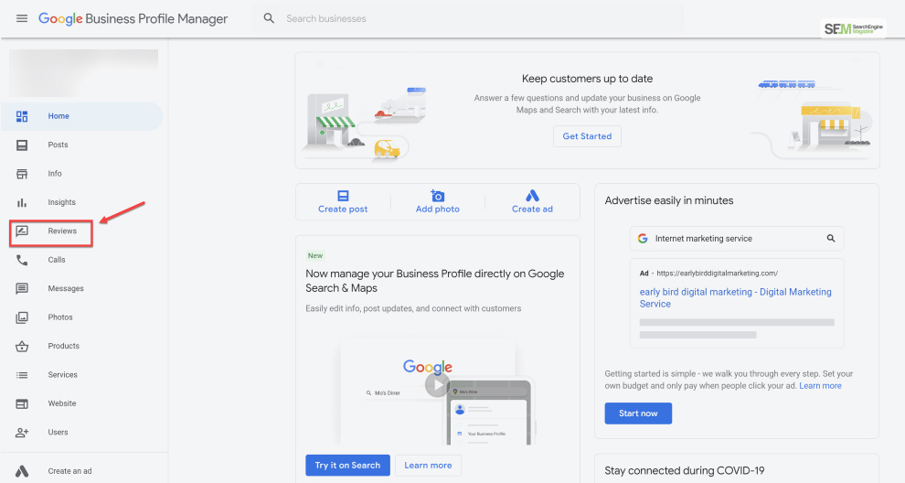The image size is (905, 483).
Task: Click the search magnifier icon
Action: (269, 18)
